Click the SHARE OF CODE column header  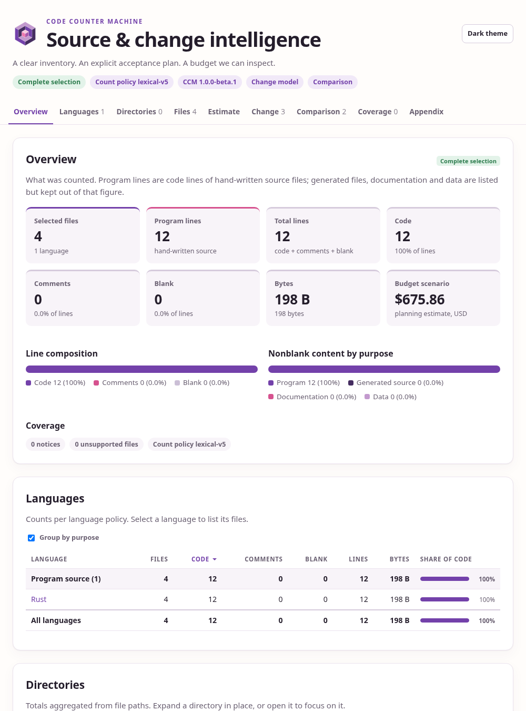coord(446,559)
